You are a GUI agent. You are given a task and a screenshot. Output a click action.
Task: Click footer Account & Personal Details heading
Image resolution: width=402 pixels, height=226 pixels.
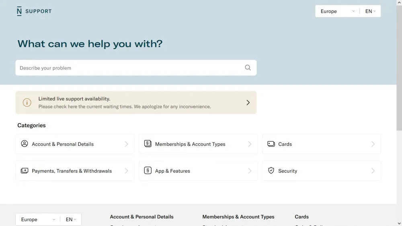142,217
